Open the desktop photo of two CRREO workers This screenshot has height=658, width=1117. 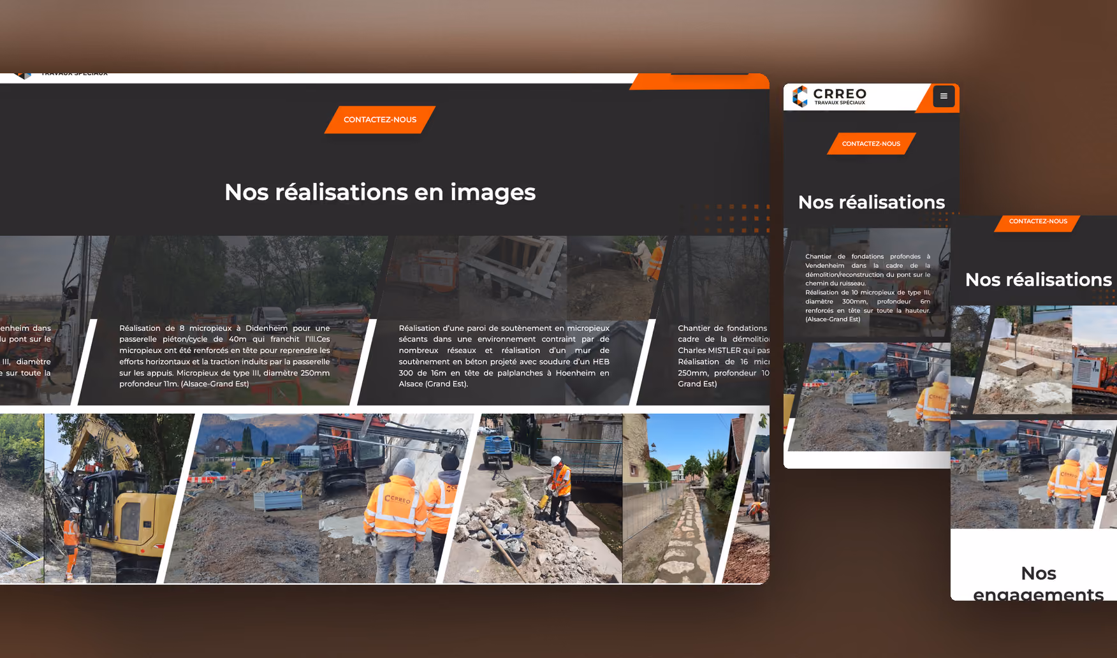click(319, 498)
